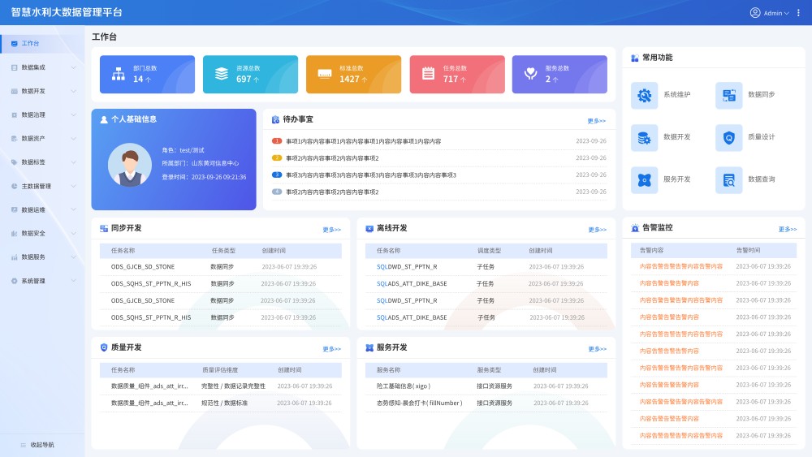Open the 数据查询 search icon
This screenshot has width=812, height=457.
(728, 180)
